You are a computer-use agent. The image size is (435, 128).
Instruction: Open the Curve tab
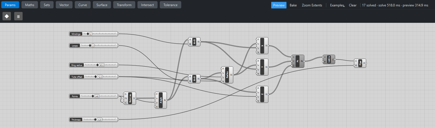pos(83,5)
